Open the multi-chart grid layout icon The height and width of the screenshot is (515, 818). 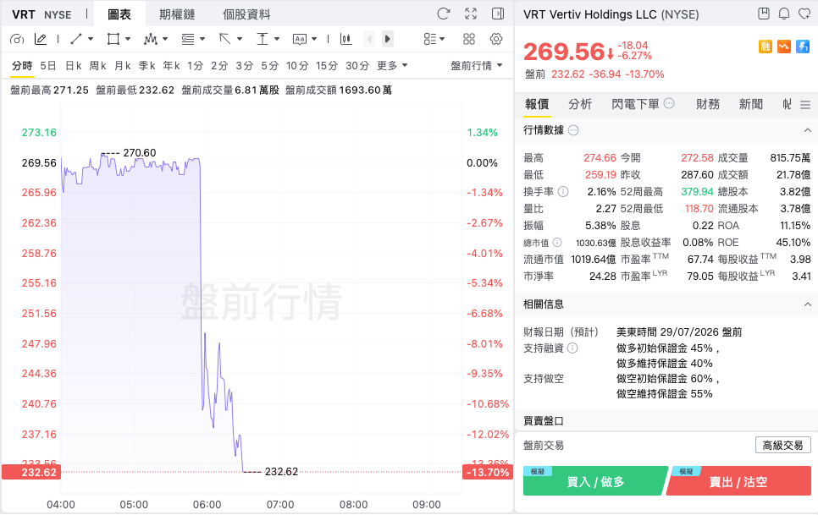point(469,39)
